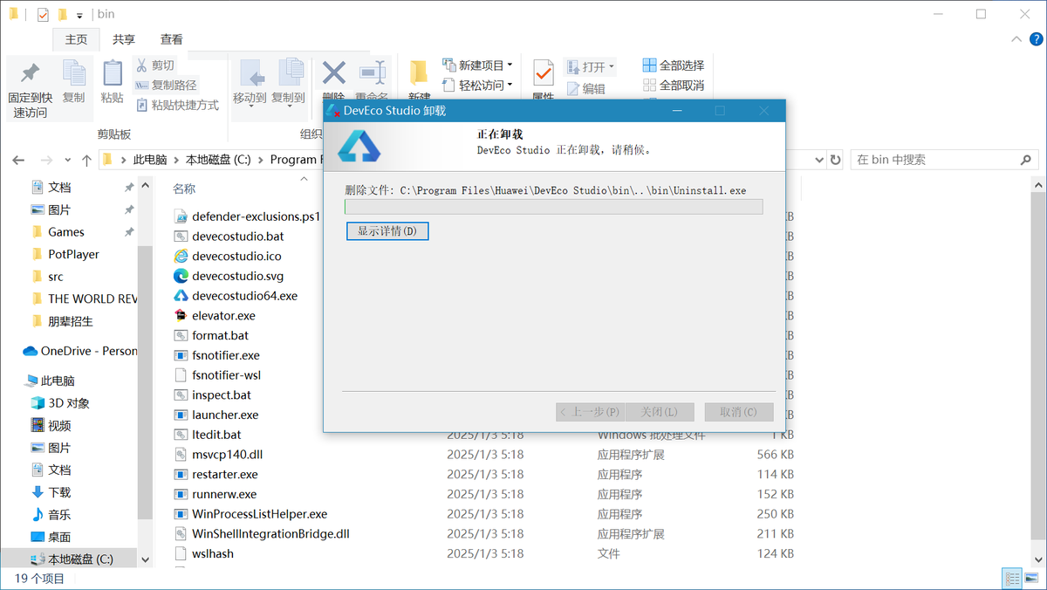Switch to large icons view button
This screenshot has height=590, width=1047.
coord(1032,578)
